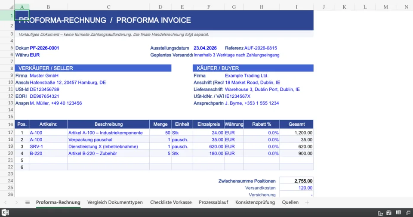Select article number SRV-1 cell

[x=48, y=146]
